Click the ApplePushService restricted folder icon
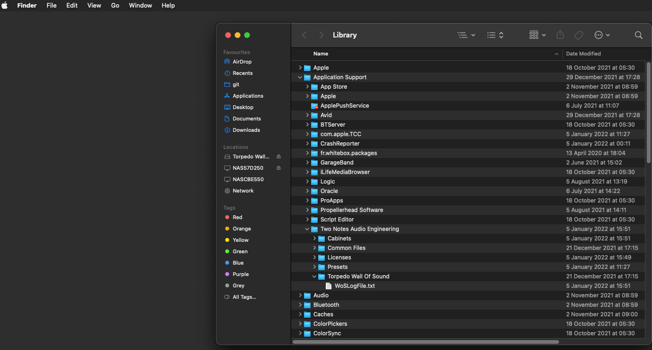652x350 pixels. 314,106
